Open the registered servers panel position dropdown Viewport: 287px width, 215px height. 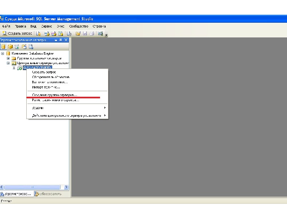point(56,40)
